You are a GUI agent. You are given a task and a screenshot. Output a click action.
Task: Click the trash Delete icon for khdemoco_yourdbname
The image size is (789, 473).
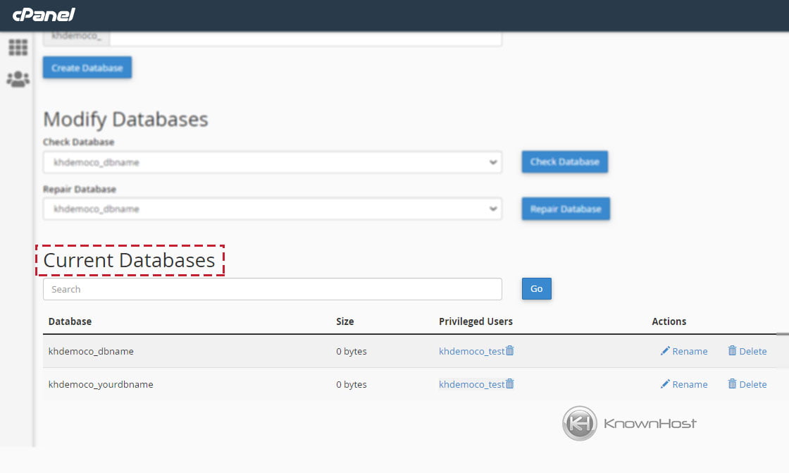(x=733, y=384)
